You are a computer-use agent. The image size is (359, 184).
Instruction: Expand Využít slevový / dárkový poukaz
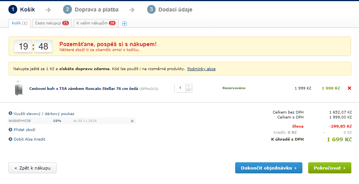[44, 114]
